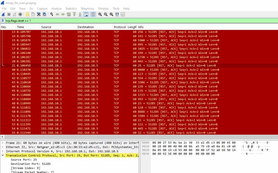
Task: Zoom in on packet list text
Action: (100, 14)
